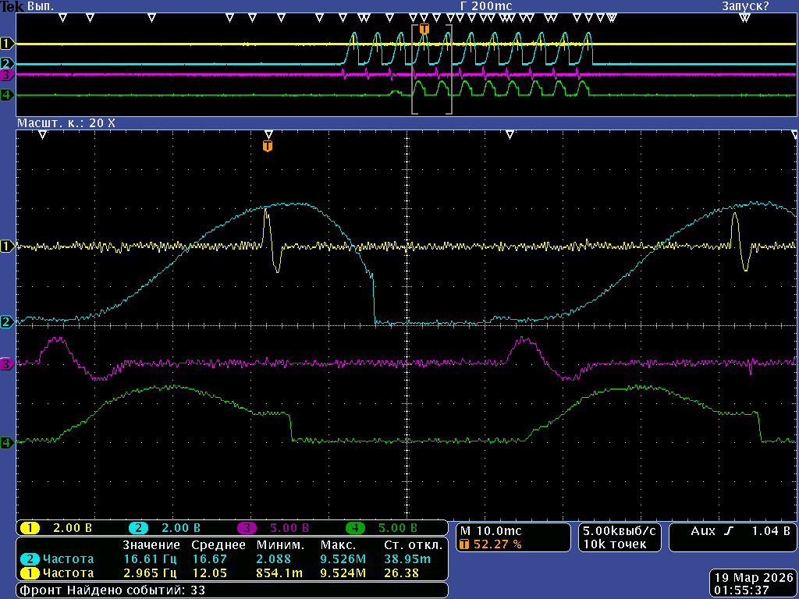Click the Вып. acquisition status label
Screen dimensions: 799x599
tap(41, 5)
